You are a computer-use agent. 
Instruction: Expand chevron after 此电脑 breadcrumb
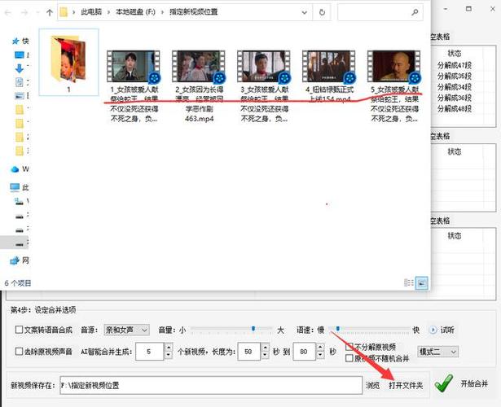[x=109, y=12]
